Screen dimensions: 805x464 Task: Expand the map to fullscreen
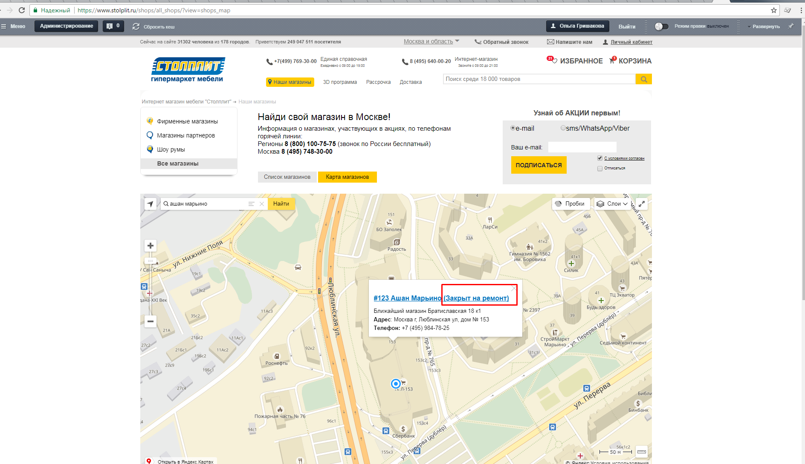[642, 204]
